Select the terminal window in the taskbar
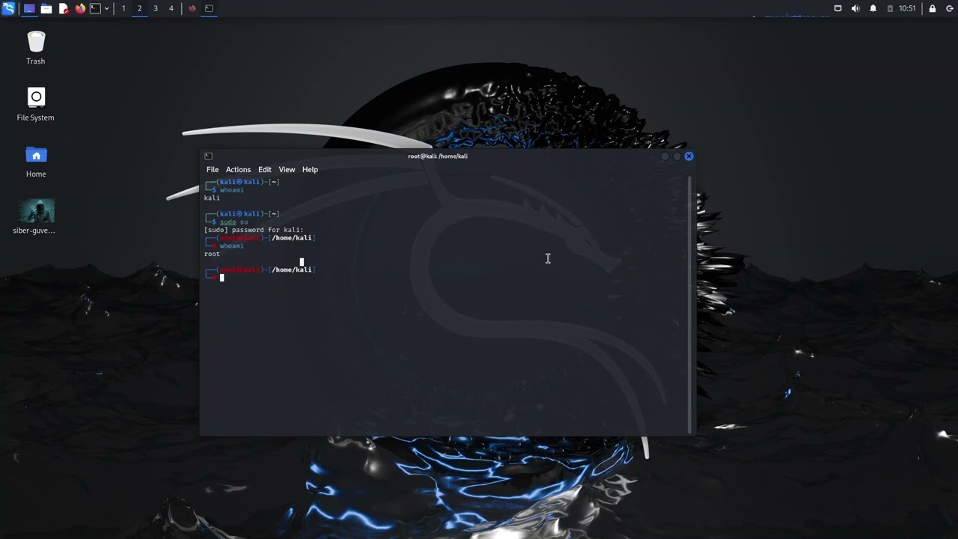This screenshot has height=539, width=958. [209, 8]
